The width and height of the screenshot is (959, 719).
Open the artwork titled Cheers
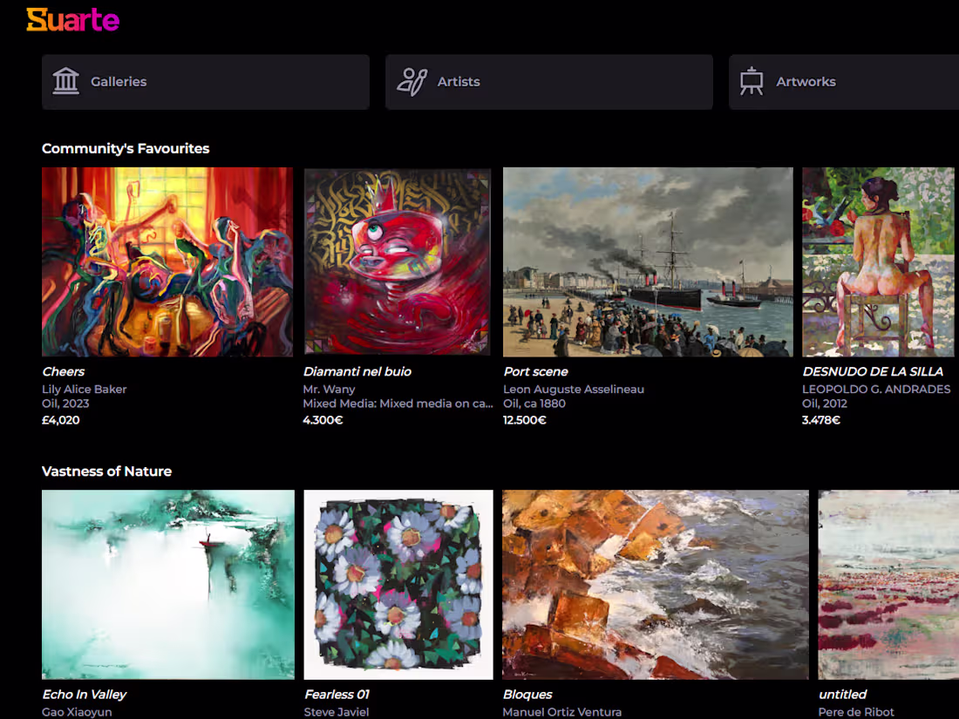click(63, 371)
